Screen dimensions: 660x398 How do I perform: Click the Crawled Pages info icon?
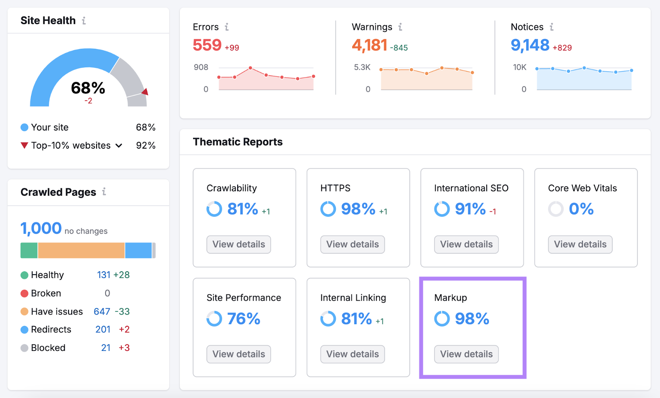[104, 192]
